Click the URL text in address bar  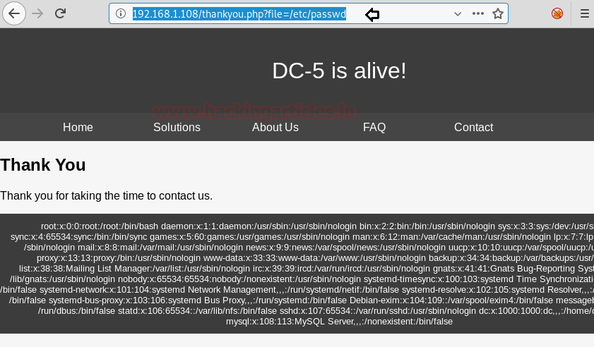(x=239, y=14)
